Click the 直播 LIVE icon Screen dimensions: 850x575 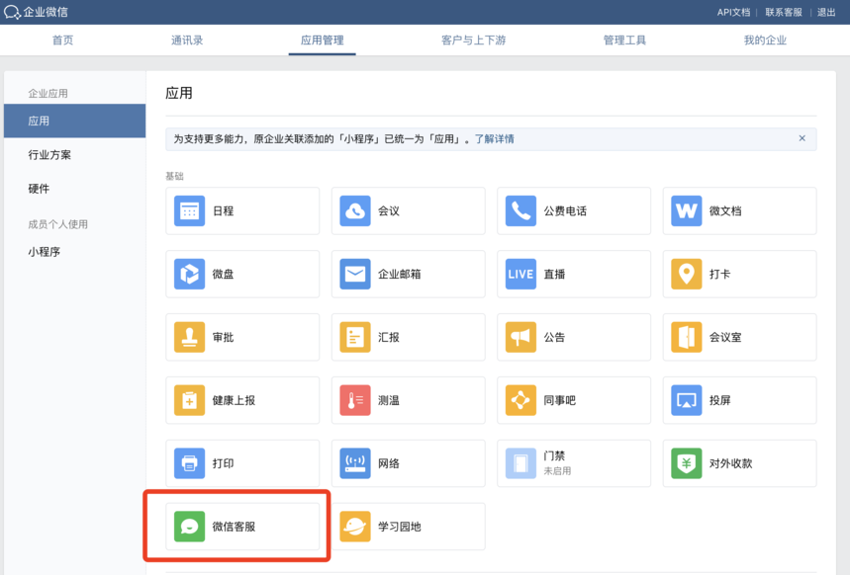[x=520, y=274]
